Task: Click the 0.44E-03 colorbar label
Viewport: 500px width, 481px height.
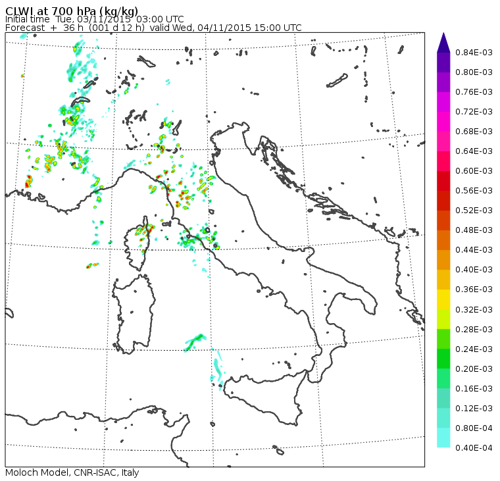Action: (474, 250)
